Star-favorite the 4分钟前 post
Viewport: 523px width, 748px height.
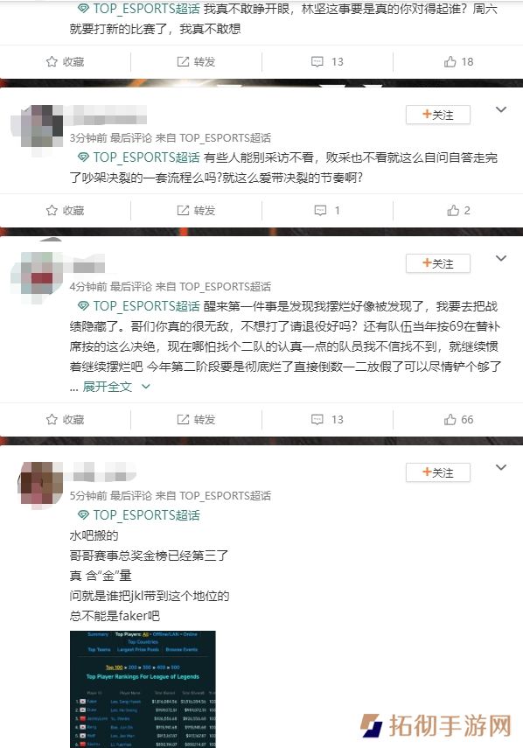pyautogui.click(x=65, y=419)
